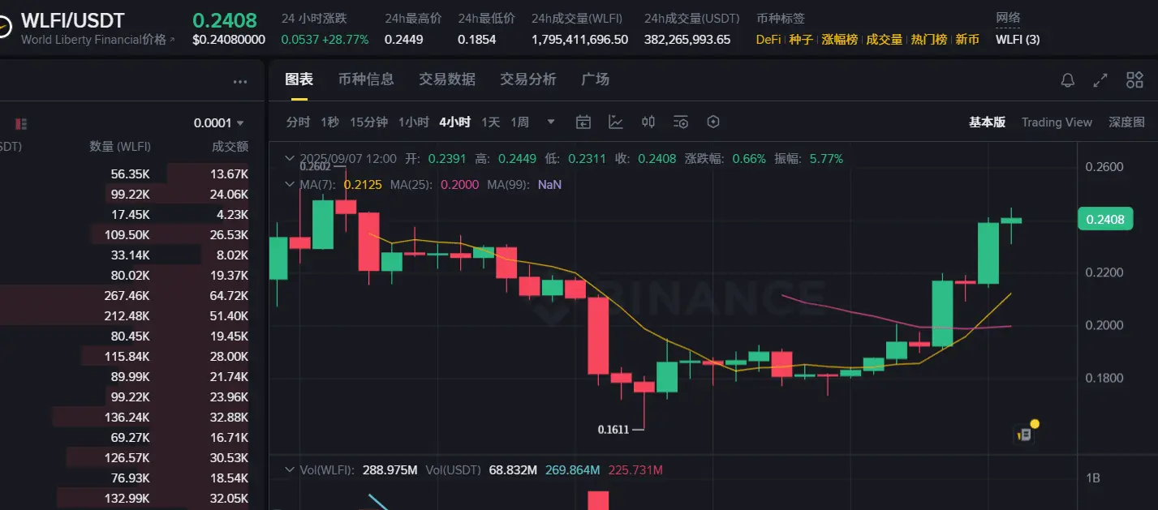Click the 0.2408 current price label on axis
This screenshot has width=1158, height=510.
click(1104, 219)
